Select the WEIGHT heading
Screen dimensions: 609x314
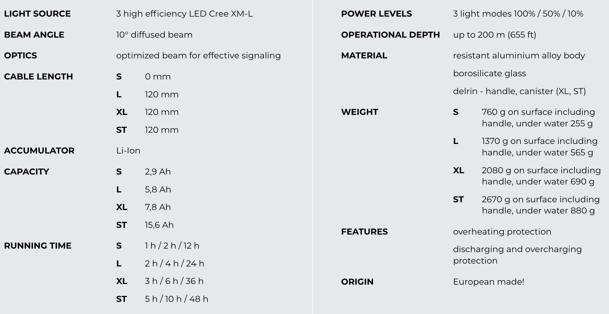(x=360, y=112)
